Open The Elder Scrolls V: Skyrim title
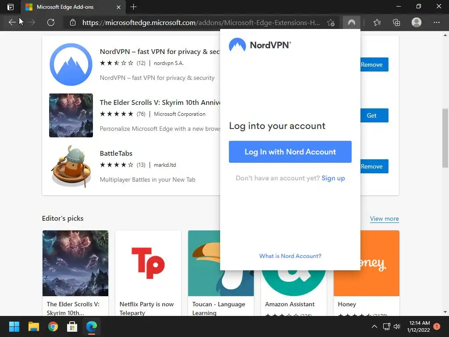Screen dimensions: 449x337 pos(160,103)
